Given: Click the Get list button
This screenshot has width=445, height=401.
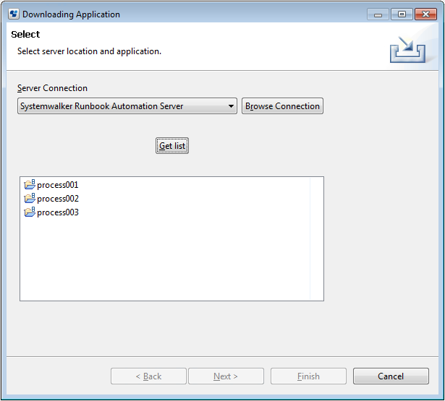Looking at the screenshot, I should (172, 146).
